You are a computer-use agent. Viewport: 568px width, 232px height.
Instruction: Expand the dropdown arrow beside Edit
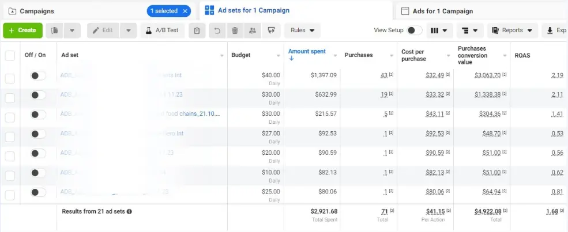[x=129, y=31]
